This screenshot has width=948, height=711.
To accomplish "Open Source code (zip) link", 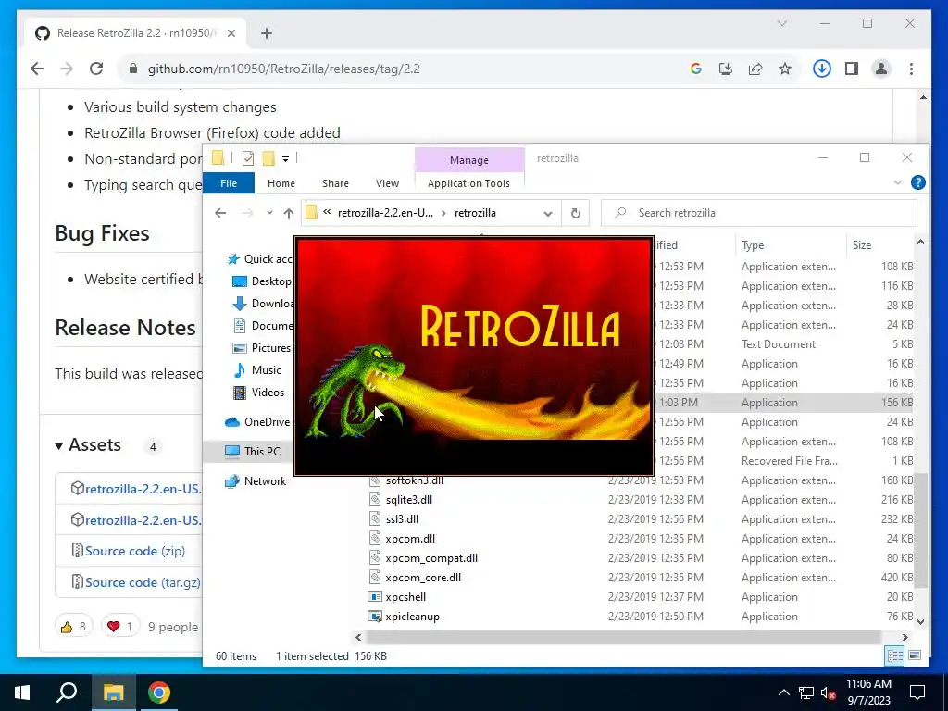I will tap(135, 551).
